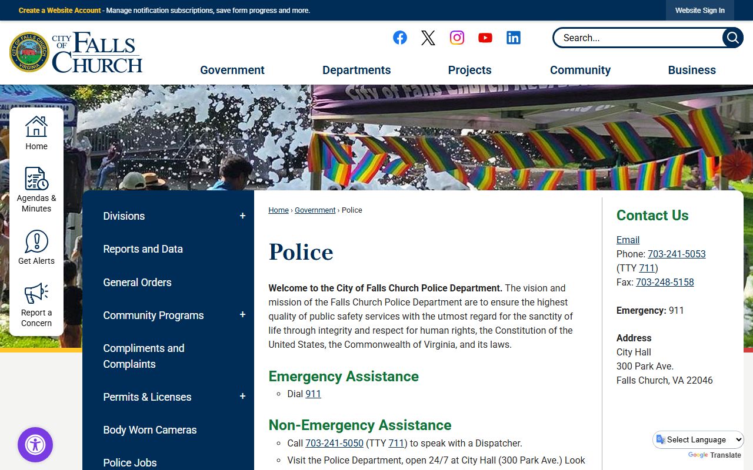The width and height of the screenshot is (753, 470).
Task: Open the Government main menu
Action: pos(232,70)
